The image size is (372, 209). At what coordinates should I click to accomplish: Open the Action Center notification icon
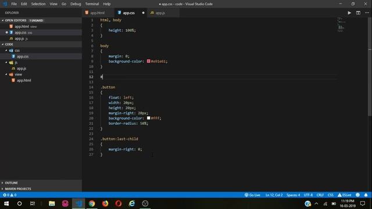coord(363,204)
